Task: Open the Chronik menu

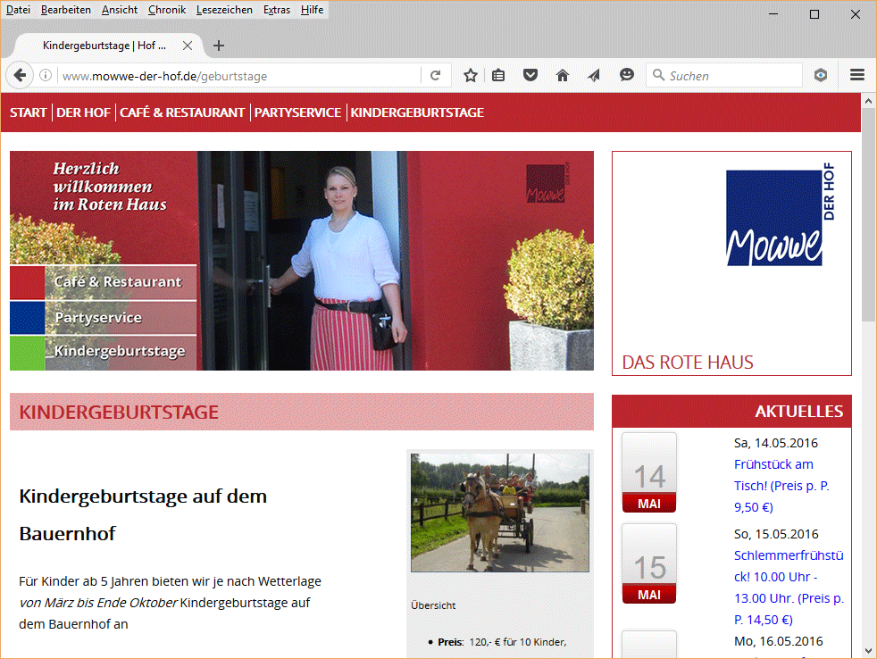Action: coord(167,10)
